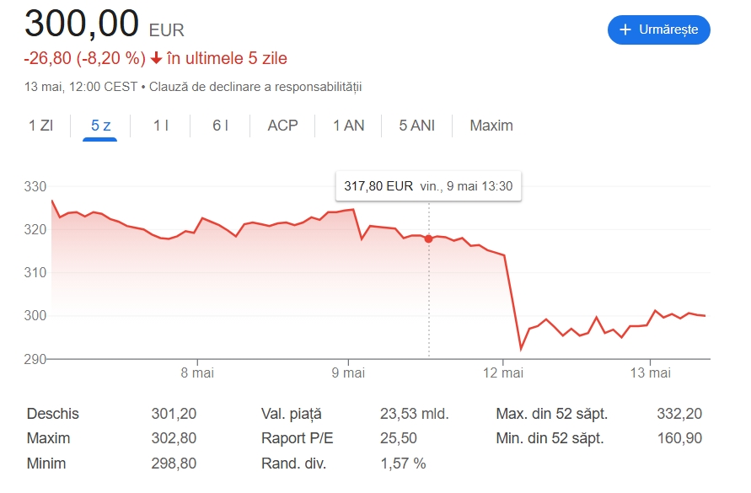751x493 pixels.
Task: Click the red down arrow beside the percentage change
Action: click(x=156, y=58)
